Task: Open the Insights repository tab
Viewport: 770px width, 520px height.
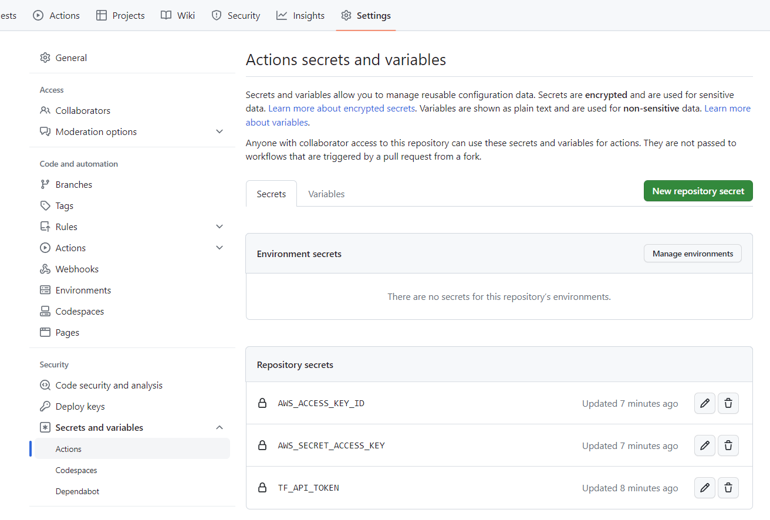Action: click(300, 16)
